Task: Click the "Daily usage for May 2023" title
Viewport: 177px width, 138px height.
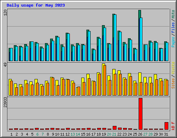Action: click(36, 5)
